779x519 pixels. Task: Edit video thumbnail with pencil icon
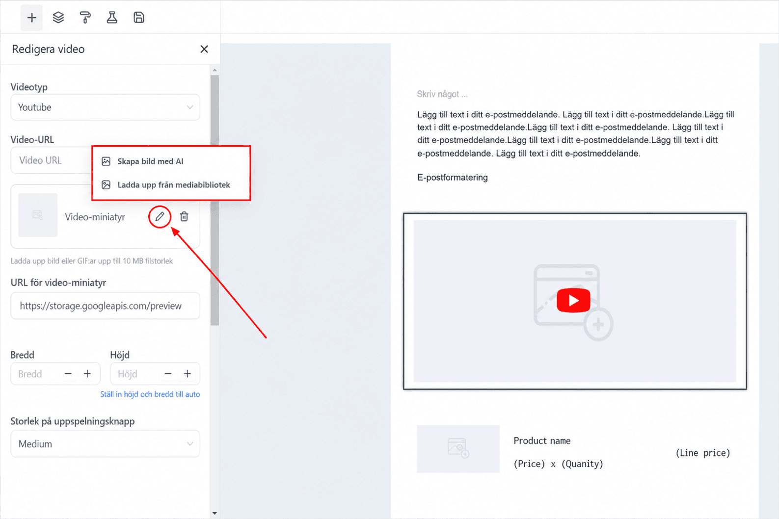pyautogui.click(x=160, y=216)
